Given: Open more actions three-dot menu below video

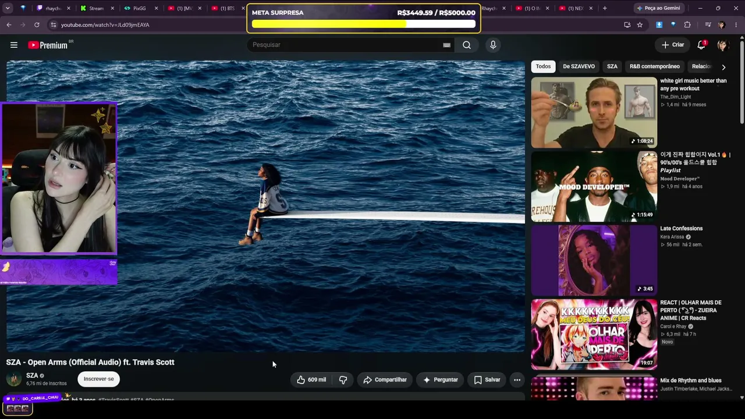Looking at the screenshot, I should (x=517, y=379).
